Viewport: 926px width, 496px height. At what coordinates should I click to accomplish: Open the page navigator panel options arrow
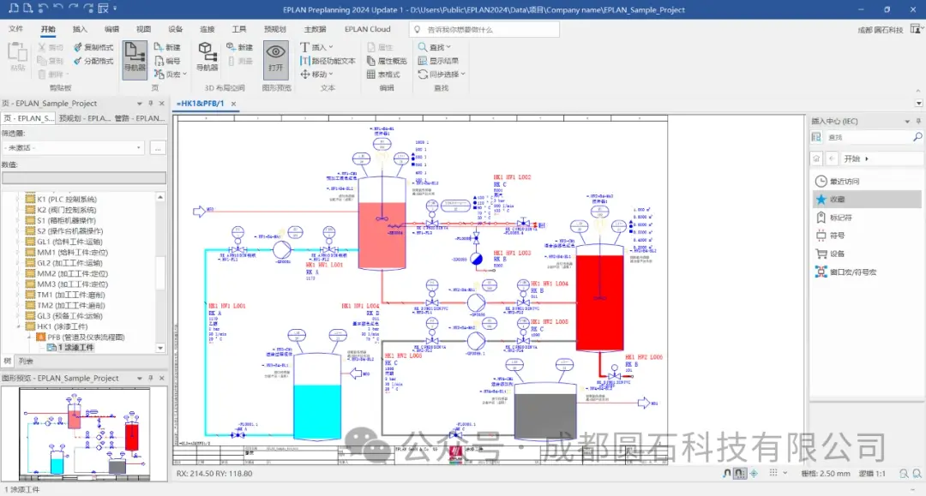[x=140, y=103]
